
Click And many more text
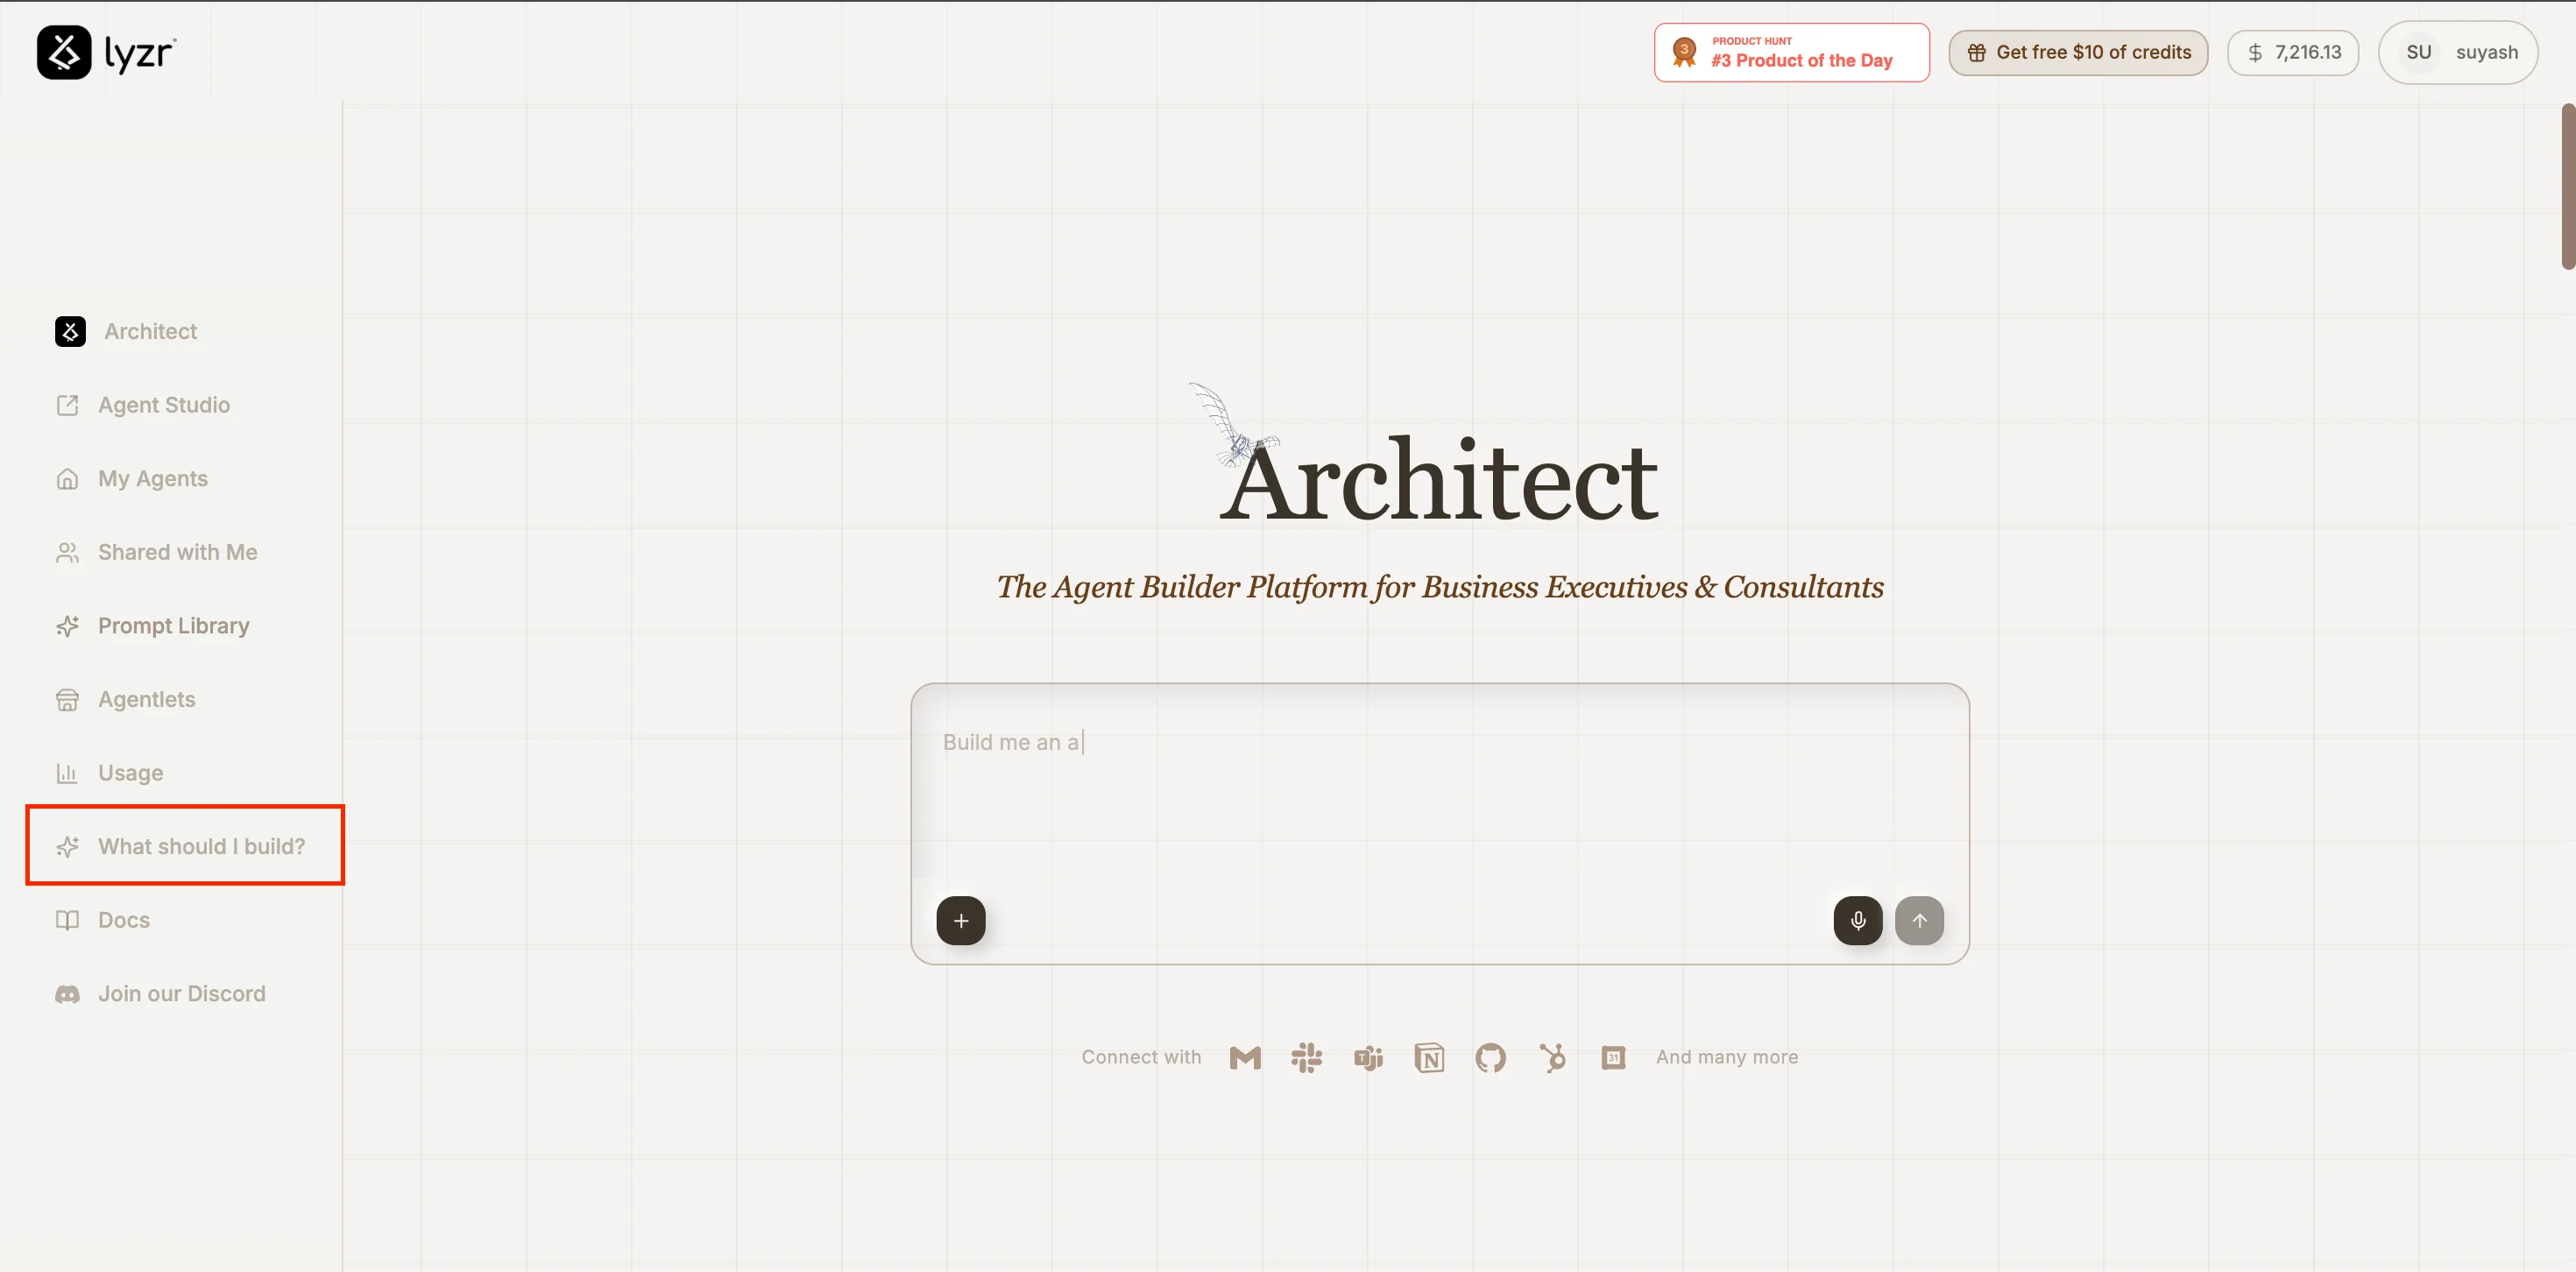[1726, 1057]
